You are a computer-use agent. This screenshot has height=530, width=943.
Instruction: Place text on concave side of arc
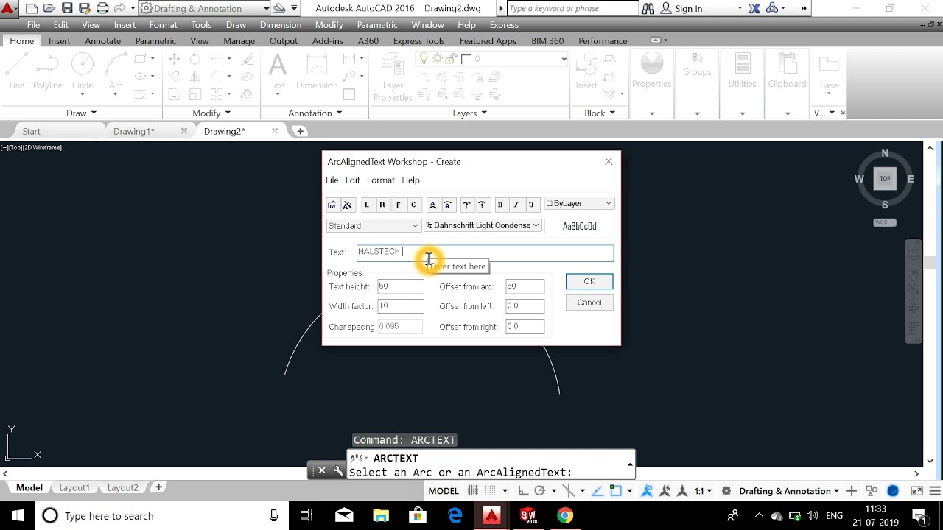(x=447, y=205)
